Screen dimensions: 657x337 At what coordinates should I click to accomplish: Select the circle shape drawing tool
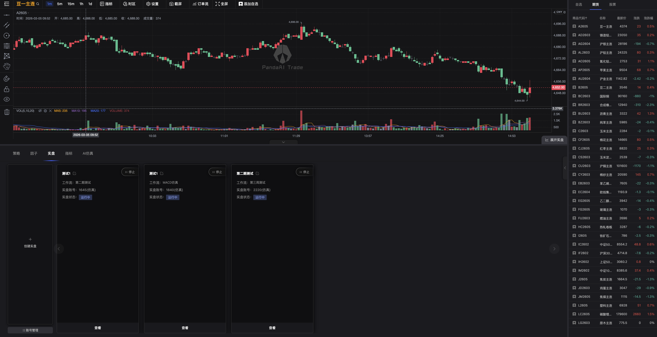click(x=7, y=36)
